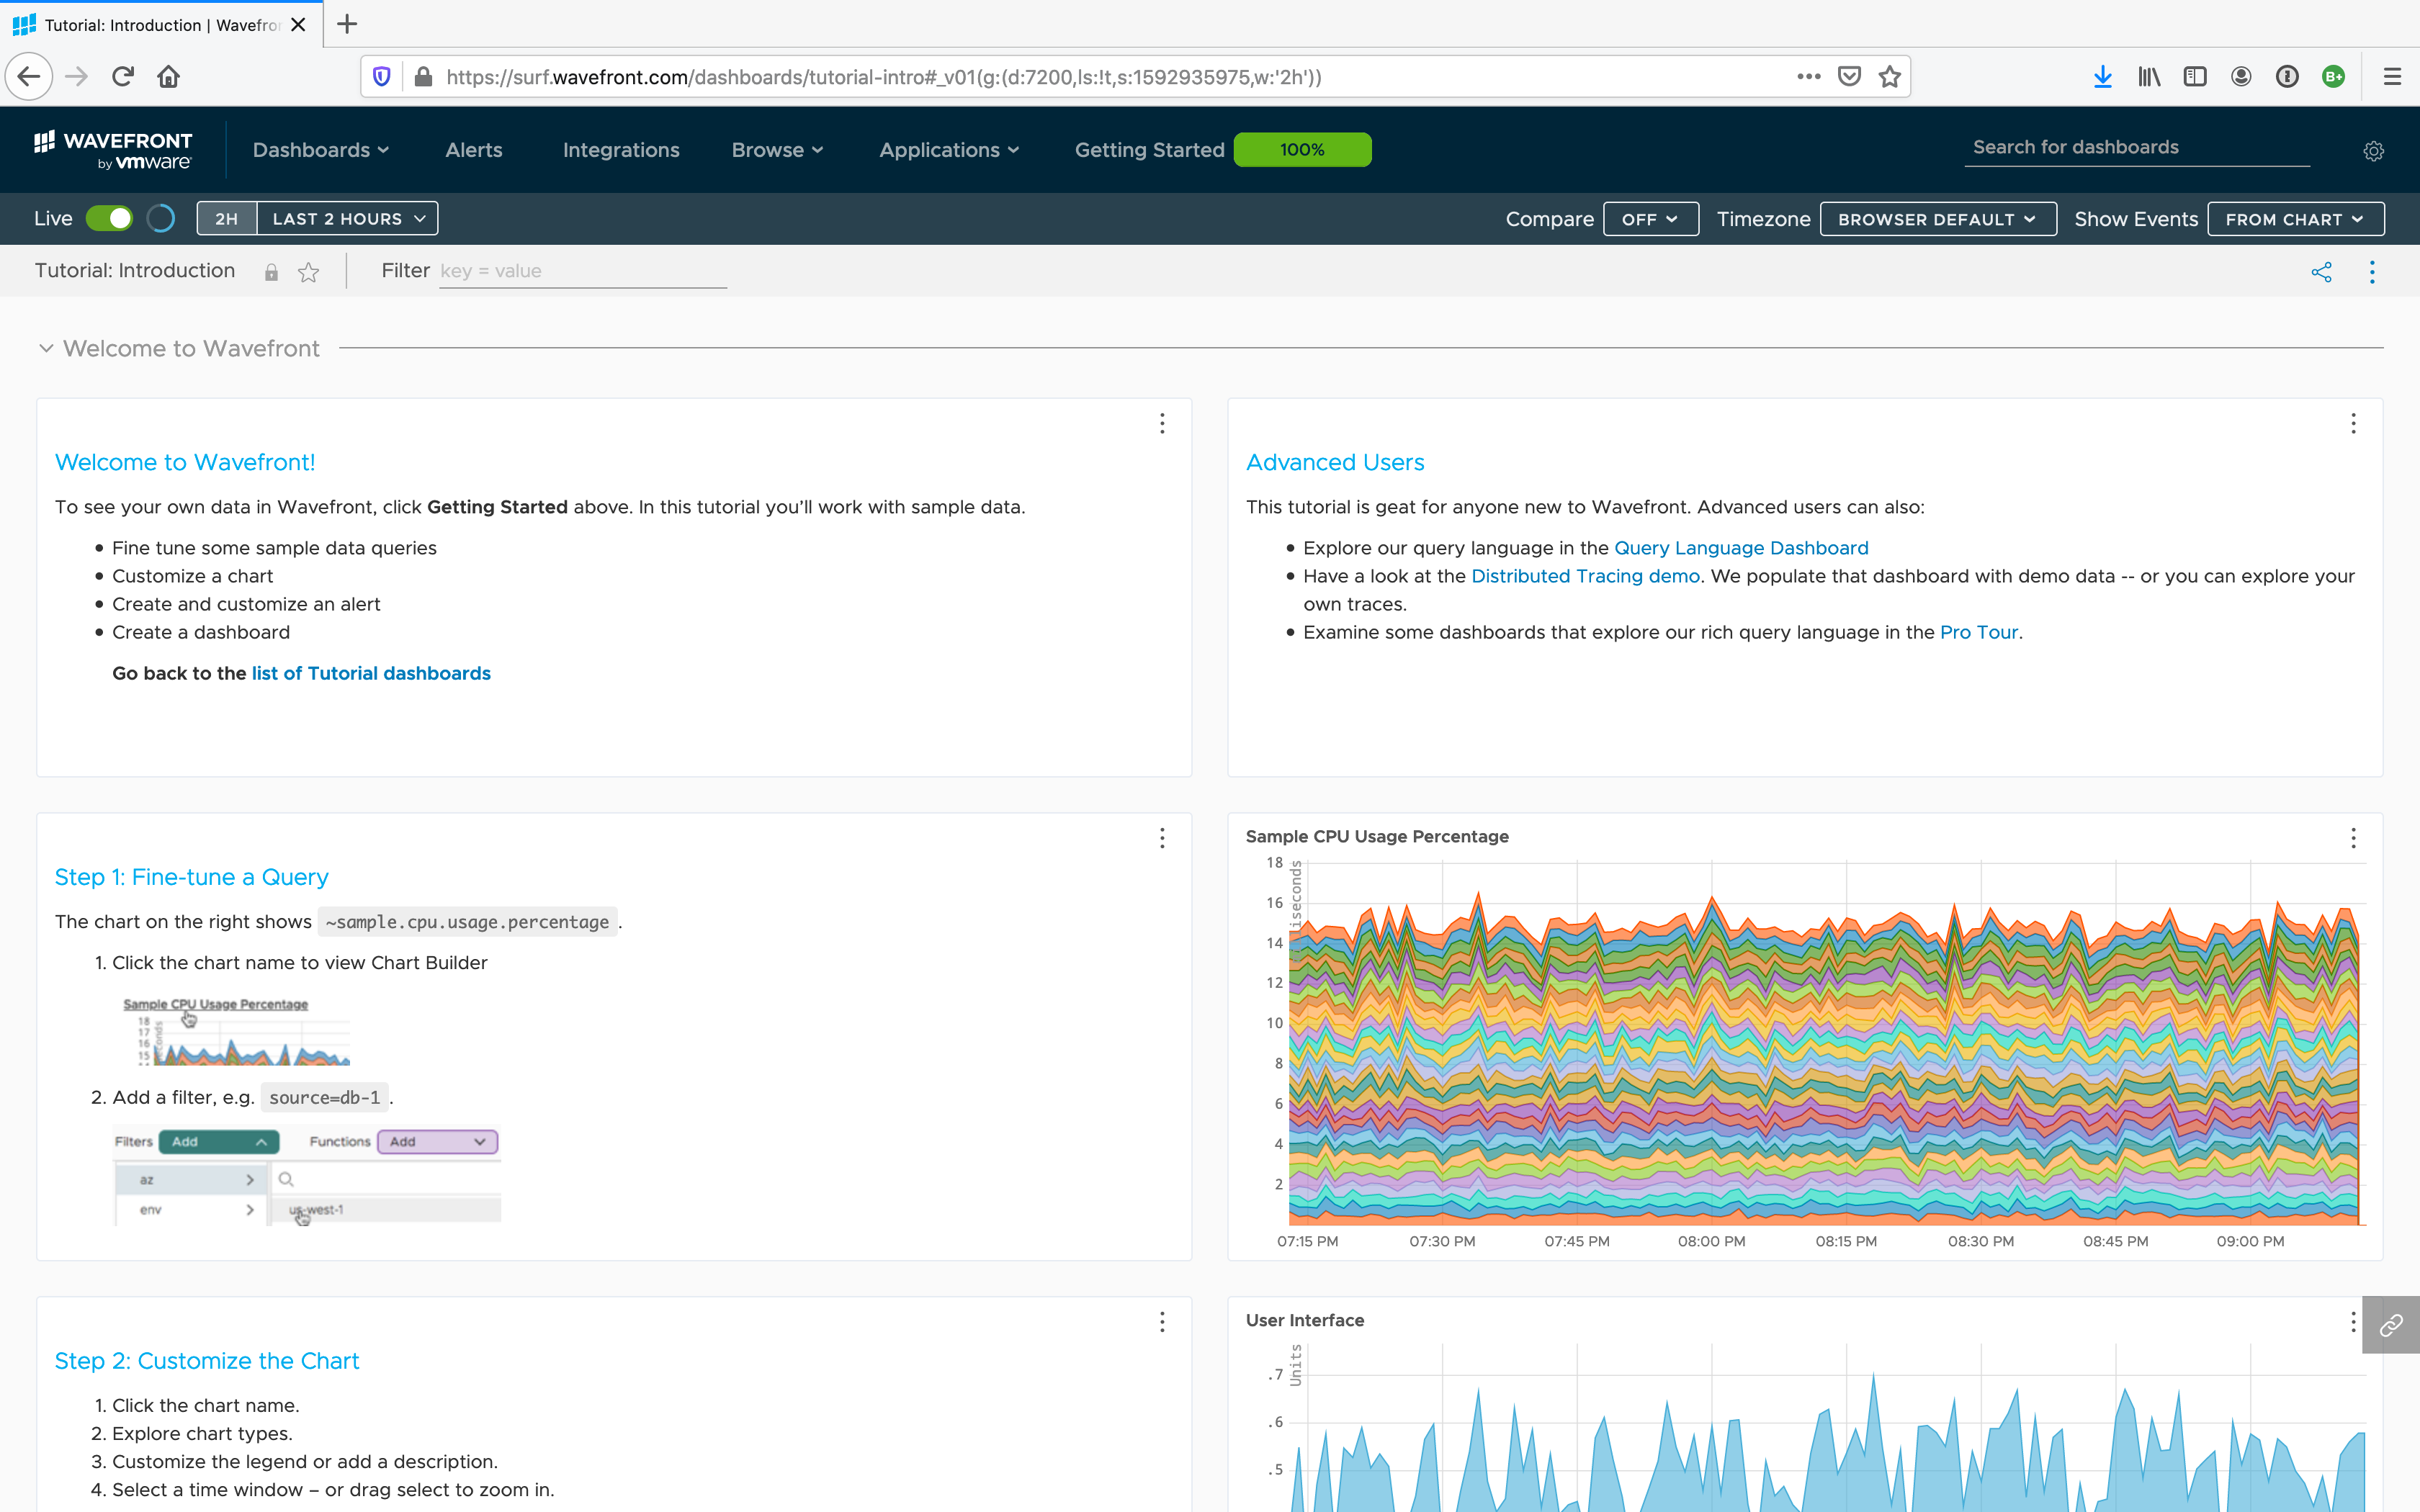Open Last 2 Hours time range dropdown
This screenshot has width=2420, height=1512.
tap(348, 219)
